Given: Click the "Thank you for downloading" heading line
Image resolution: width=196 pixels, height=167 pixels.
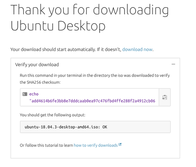Looking at the screenshot, I should coord(89,10).
